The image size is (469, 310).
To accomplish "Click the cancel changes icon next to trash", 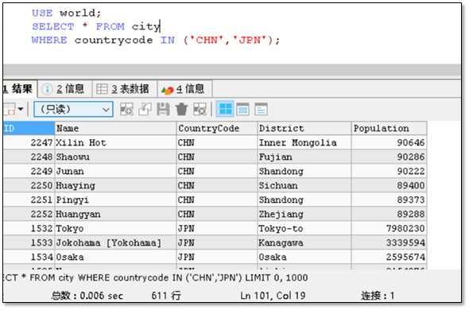I will pyautogui.click(x=200, y=109).
